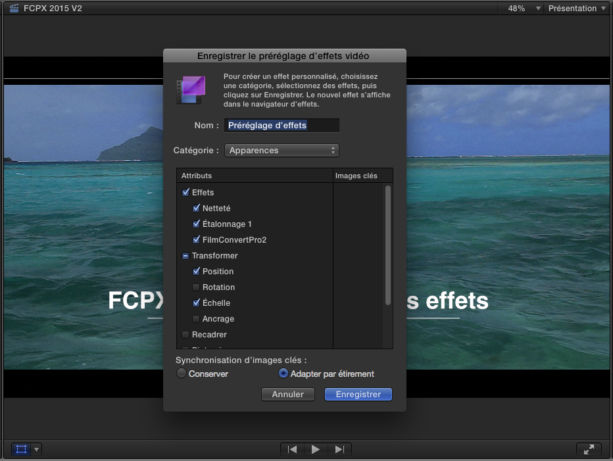
Task: Open the Catégorie dropdown showing Apparences
Action: point(282,150)
